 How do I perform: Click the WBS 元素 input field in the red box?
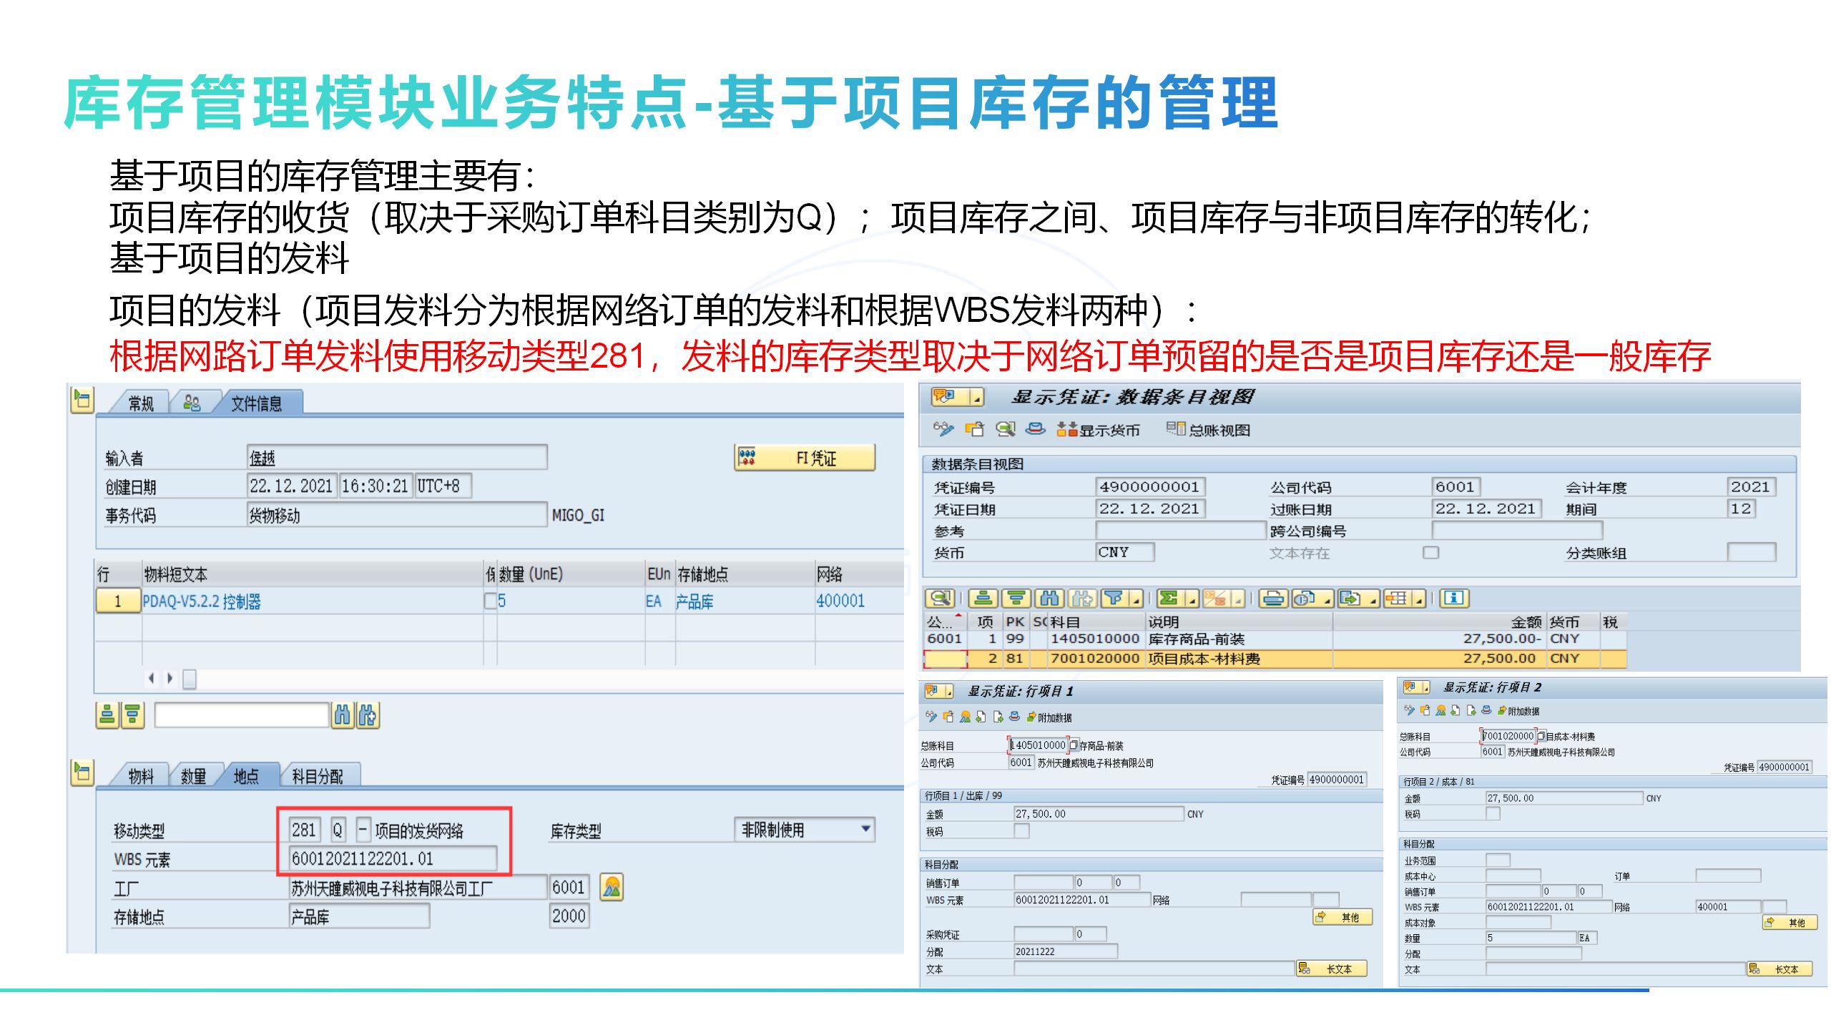pyautogui.click(x=392, y=859)
